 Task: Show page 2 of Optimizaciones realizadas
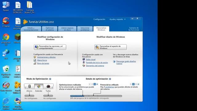tap(92, 84)
